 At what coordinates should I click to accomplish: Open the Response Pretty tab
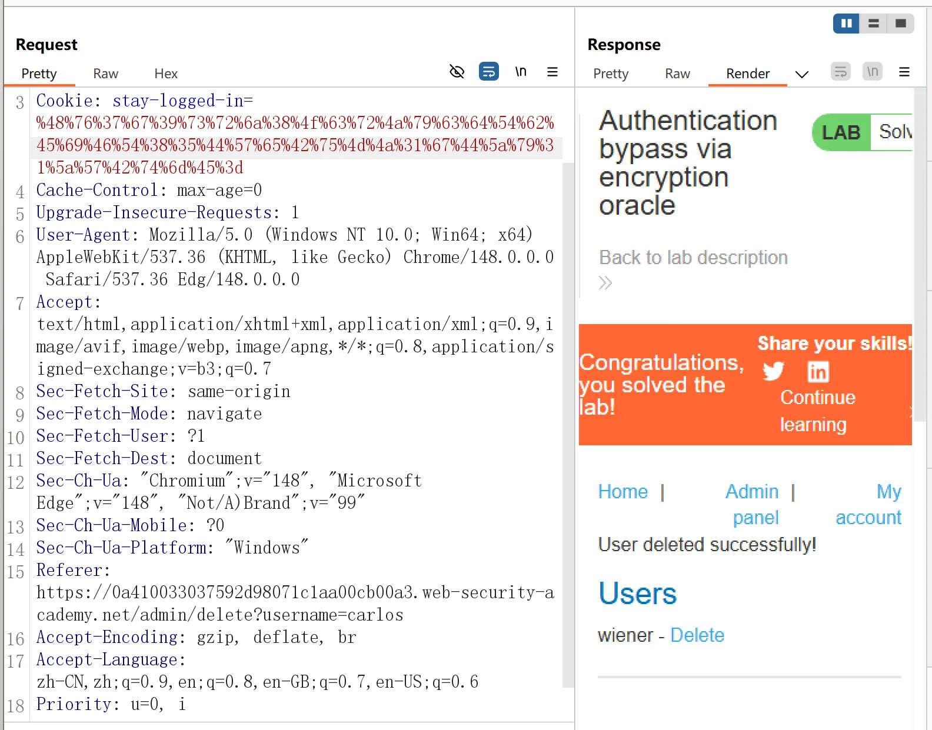(x=611, y=74)
